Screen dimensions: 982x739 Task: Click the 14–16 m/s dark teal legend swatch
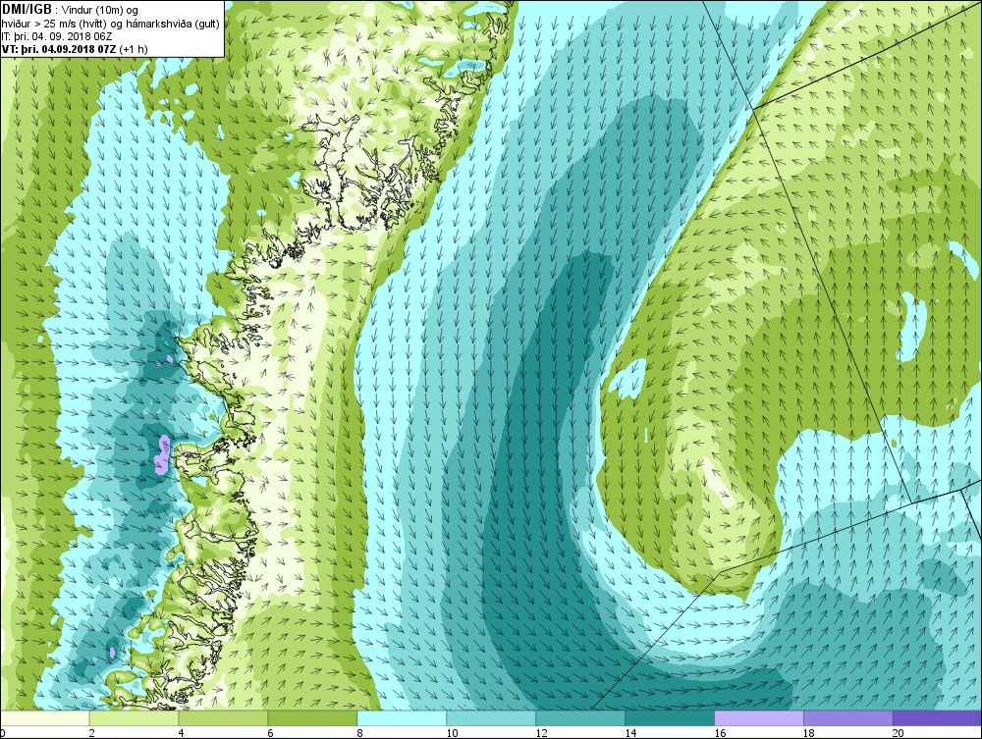coord(670,718)
